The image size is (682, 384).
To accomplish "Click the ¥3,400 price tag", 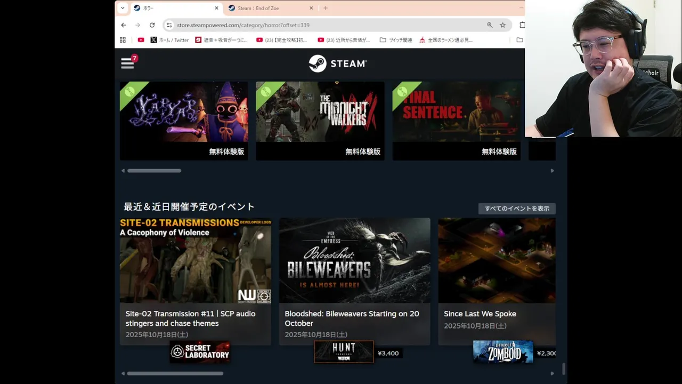I will 388,353.
